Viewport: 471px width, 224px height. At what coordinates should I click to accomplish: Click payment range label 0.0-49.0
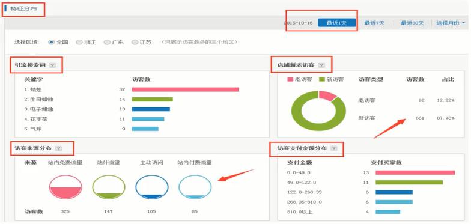tap(299, 173)
